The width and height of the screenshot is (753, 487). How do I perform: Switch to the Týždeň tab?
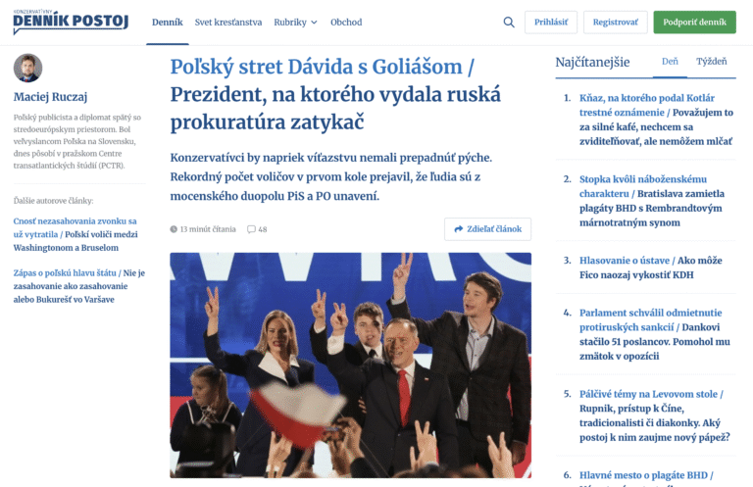pyautogui.click(x=712, y=62)
